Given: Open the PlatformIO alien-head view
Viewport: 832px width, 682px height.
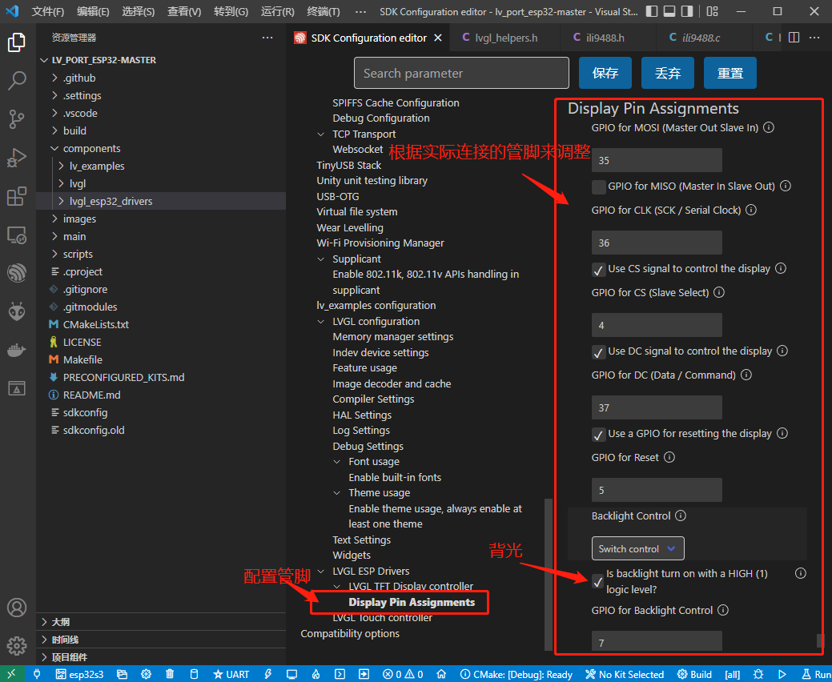Looking at the screenshot, I should point(17,311).
